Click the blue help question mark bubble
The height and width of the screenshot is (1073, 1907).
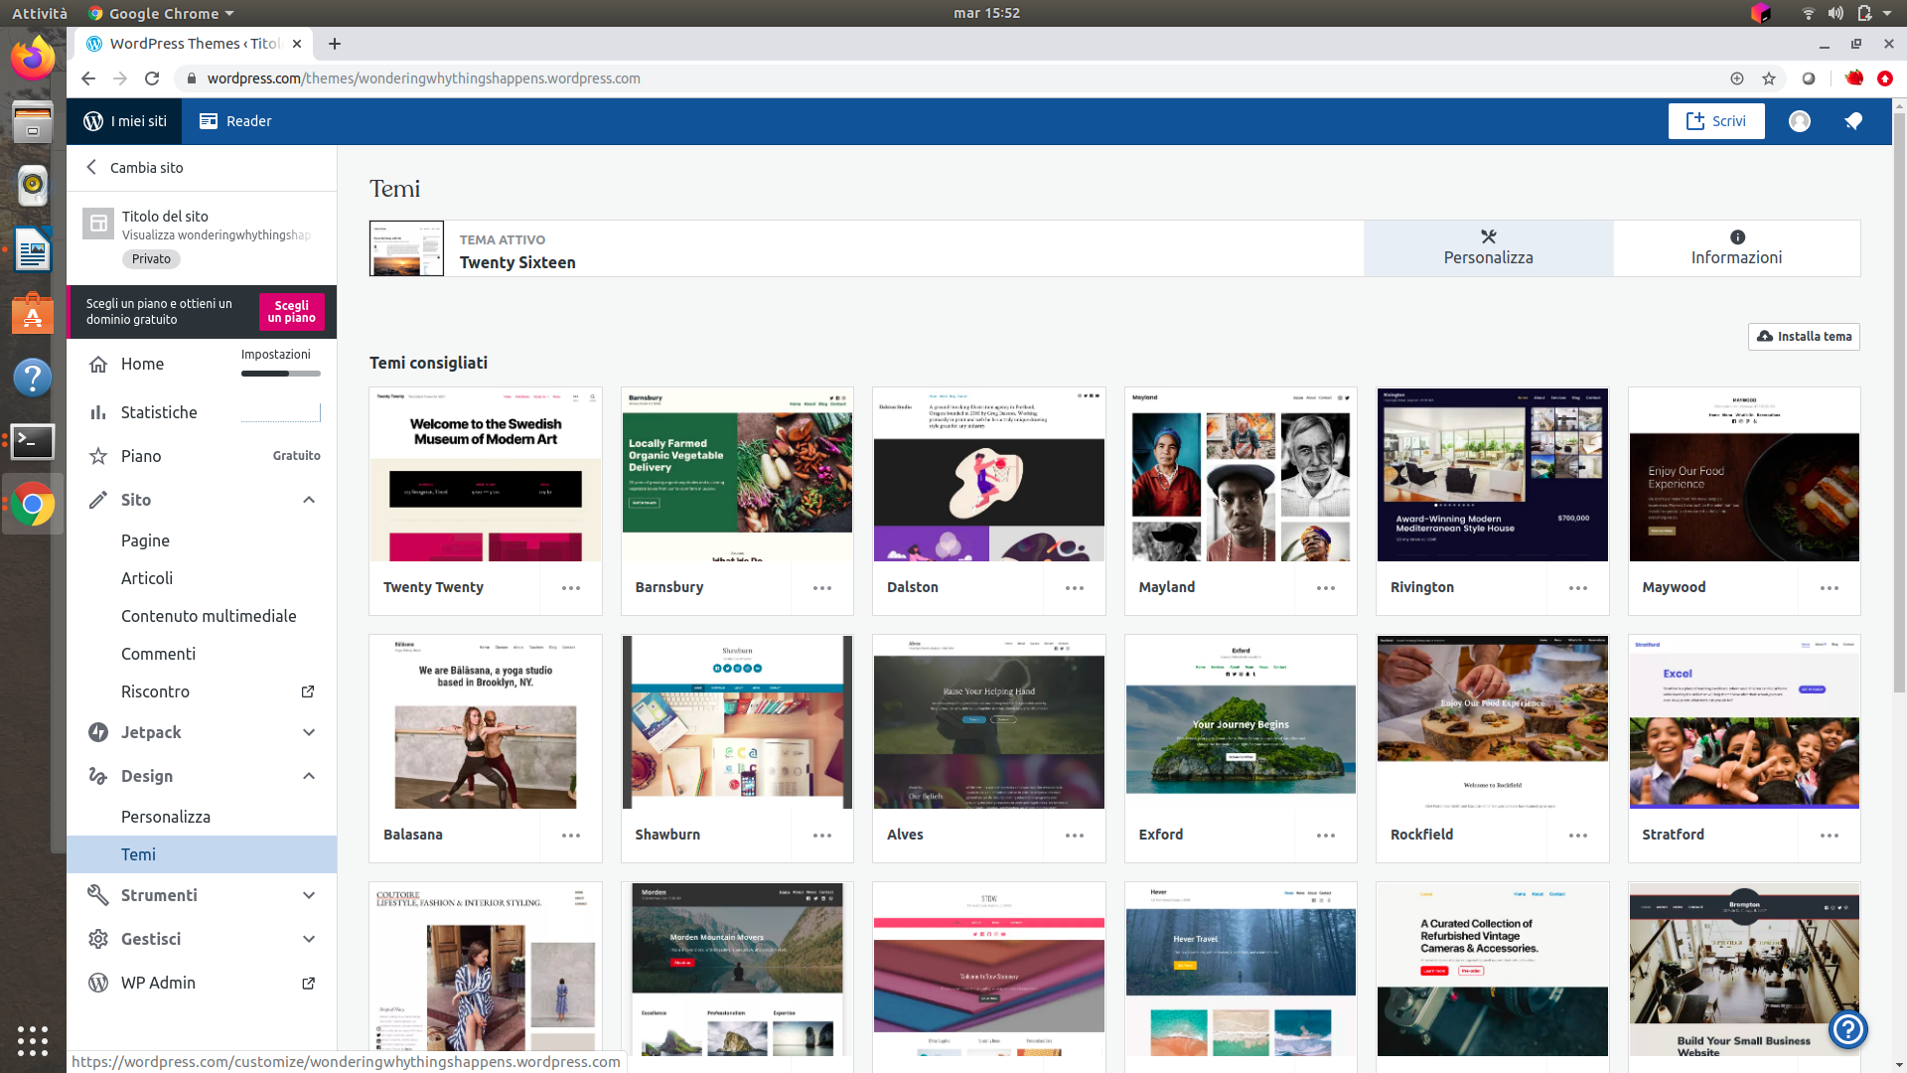coord(1847,1029)
